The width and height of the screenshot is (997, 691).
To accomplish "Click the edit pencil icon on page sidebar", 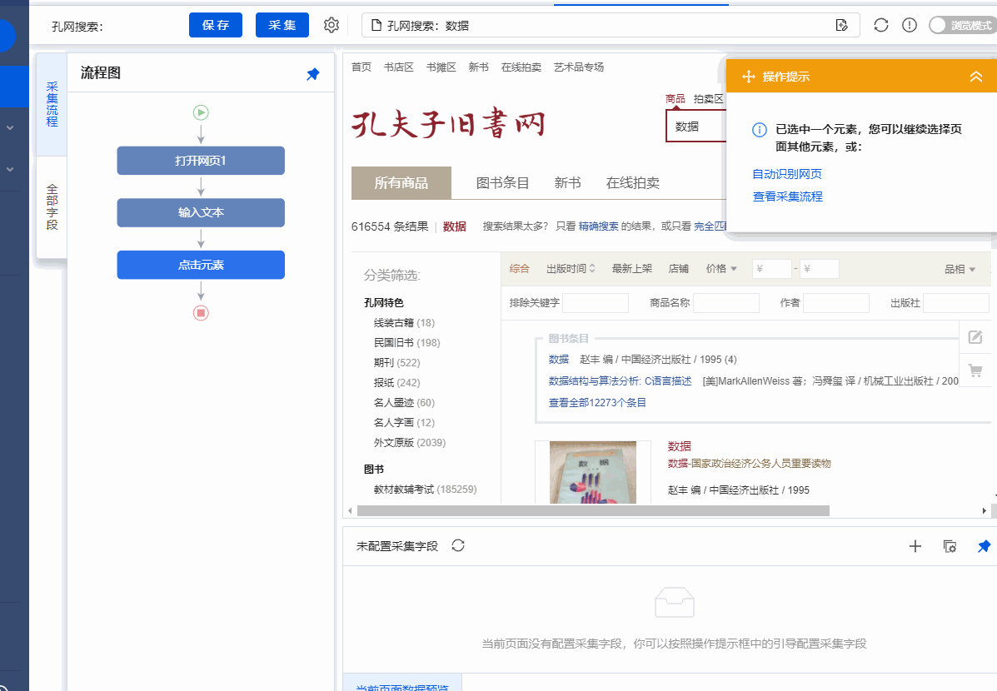I will click(x=975, y=337).
